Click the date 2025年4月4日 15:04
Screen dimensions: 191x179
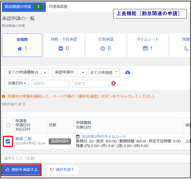coord(30,143)
